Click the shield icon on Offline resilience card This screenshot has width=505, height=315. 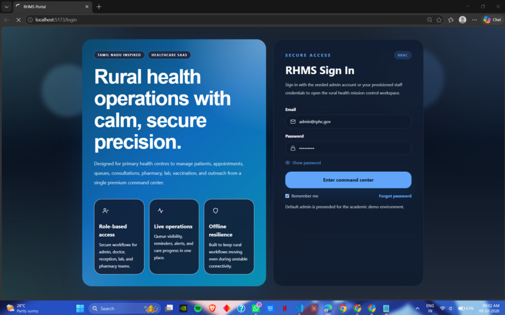click(x=216, y=211)
